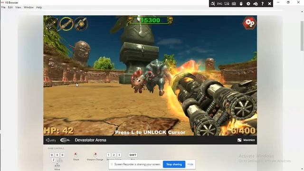Open the game settings gear icon

pos(250,23)
